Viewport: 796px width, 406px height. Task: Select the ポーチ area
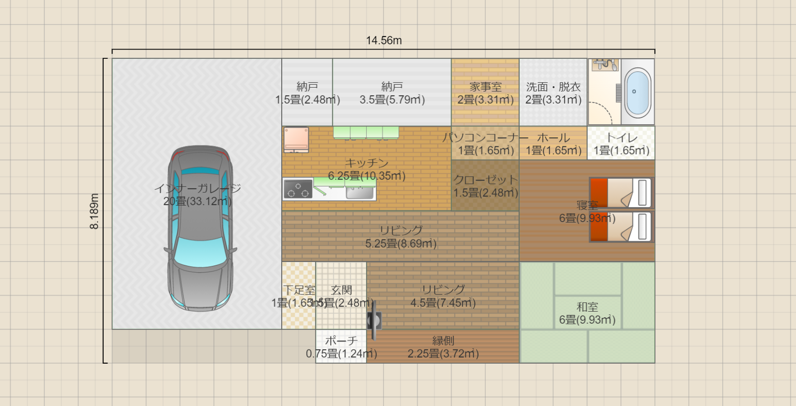coord(341,346)
